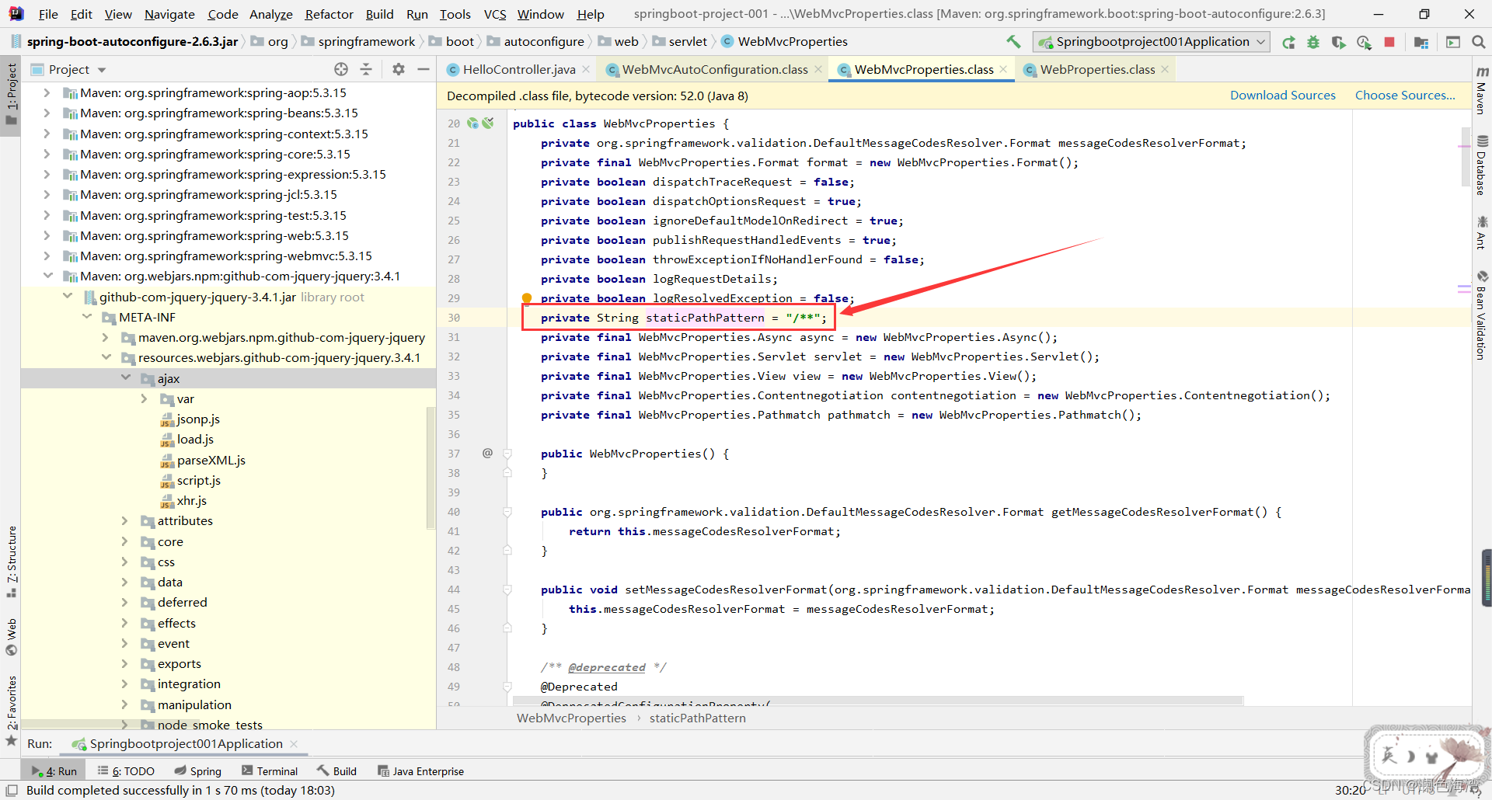This screenshot has height=800, width=1492.
Task: Open the Structure tool window on left edge
Action: point(11,562)
